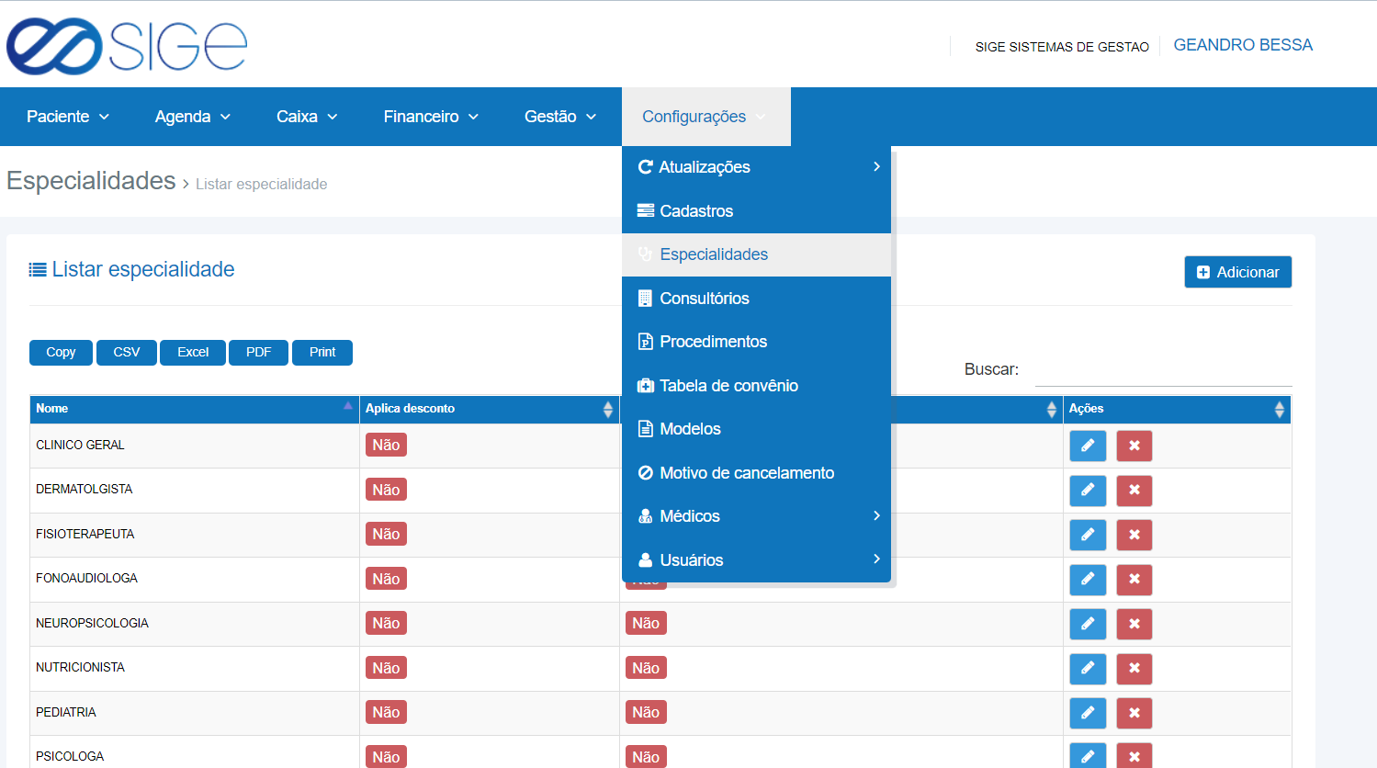Collapse the Configurações menu

[x=705, y=117]
